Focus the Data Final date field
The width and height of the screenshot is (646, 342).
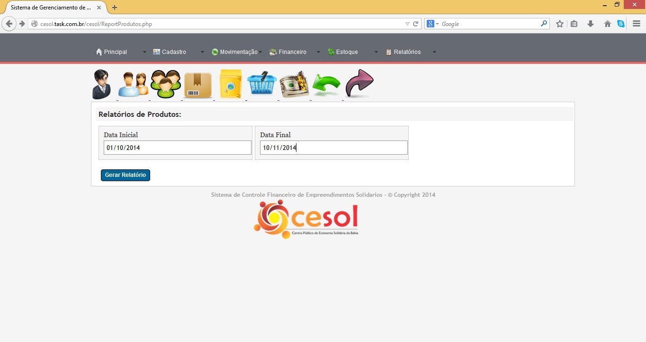(333, 148)
